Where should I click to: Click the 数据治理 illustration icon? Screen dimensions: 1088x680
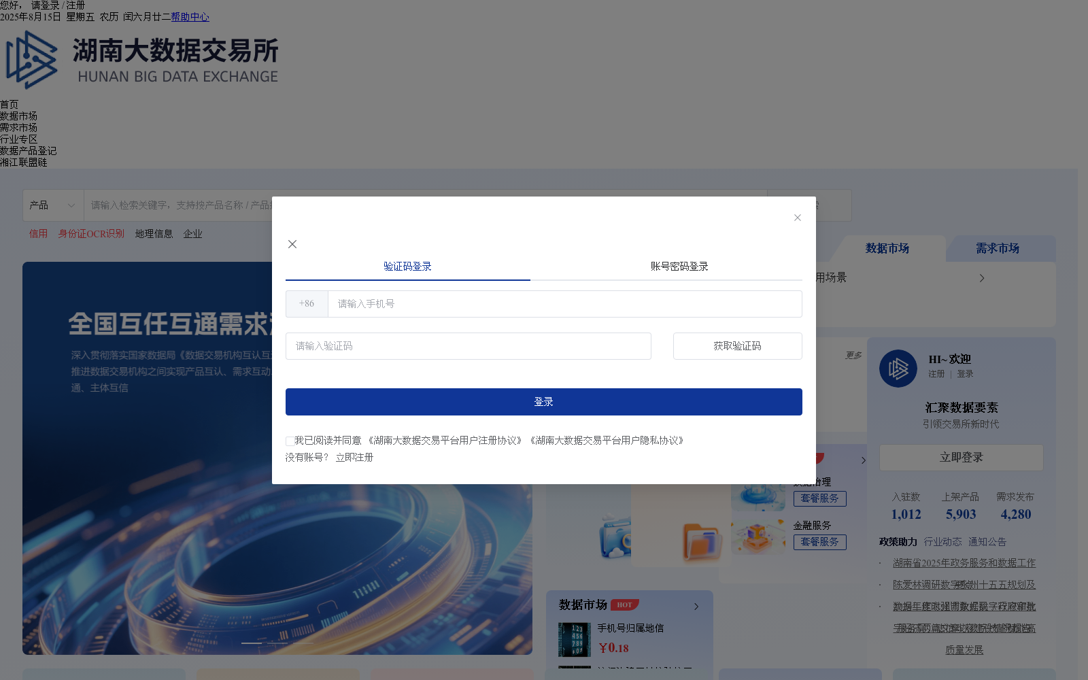[x=758, y=497]
